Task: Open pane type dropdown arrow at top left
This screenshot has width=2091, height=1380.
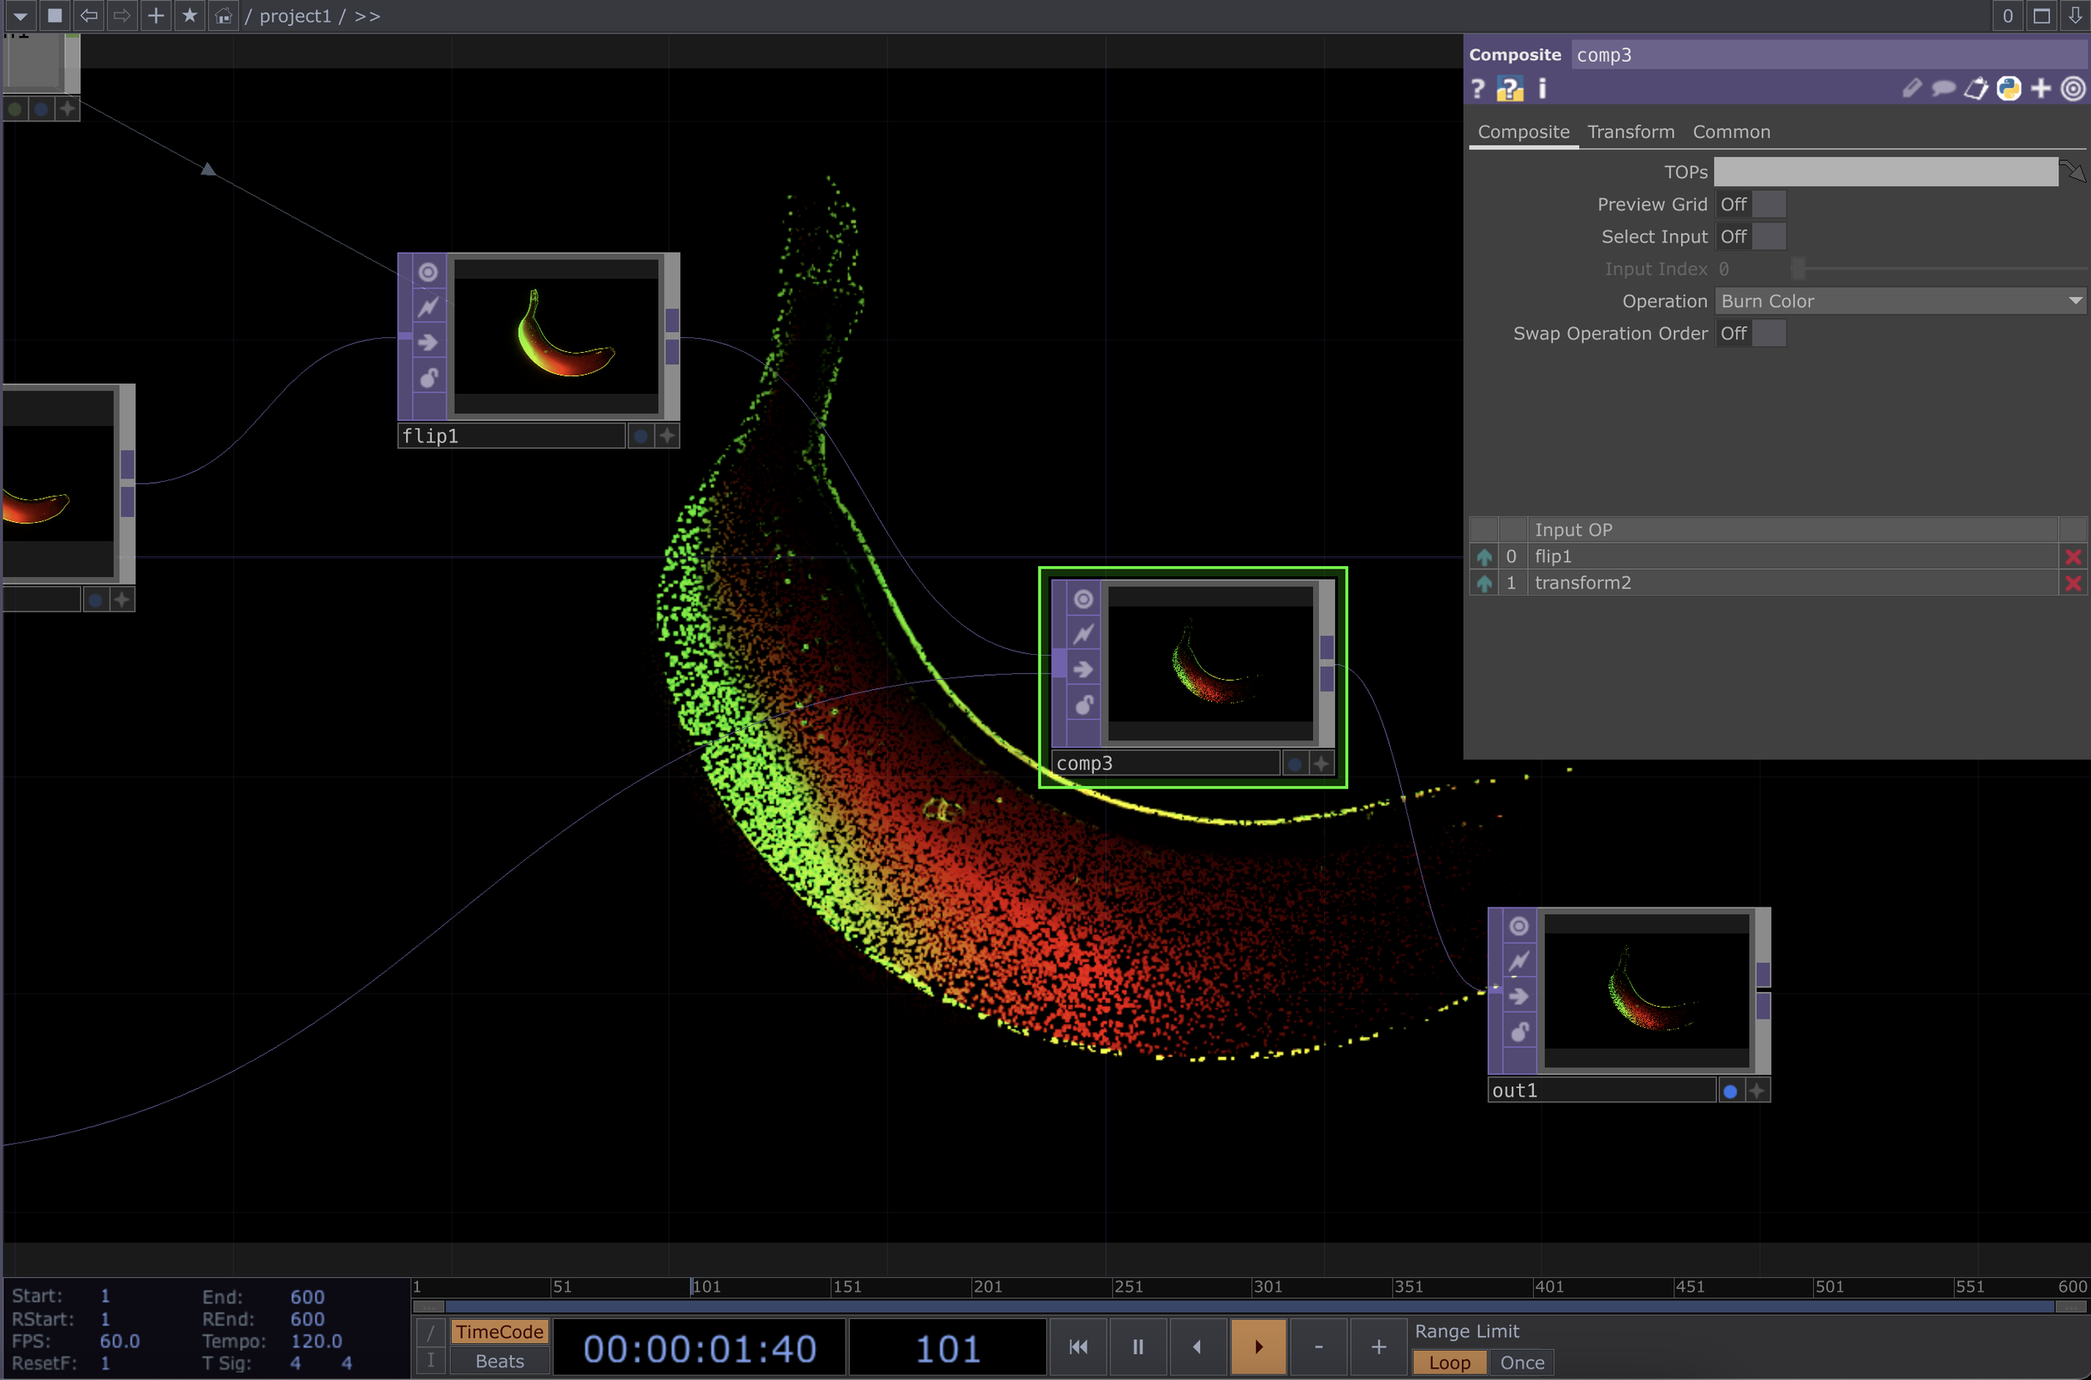Action: click(19, 16)
